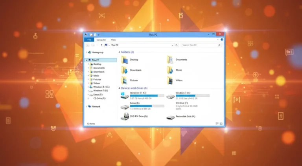Select Homegroup in the navigation pane
This screenshot has height=166, width=302.
pyautogui.click(x=98, y=52)
